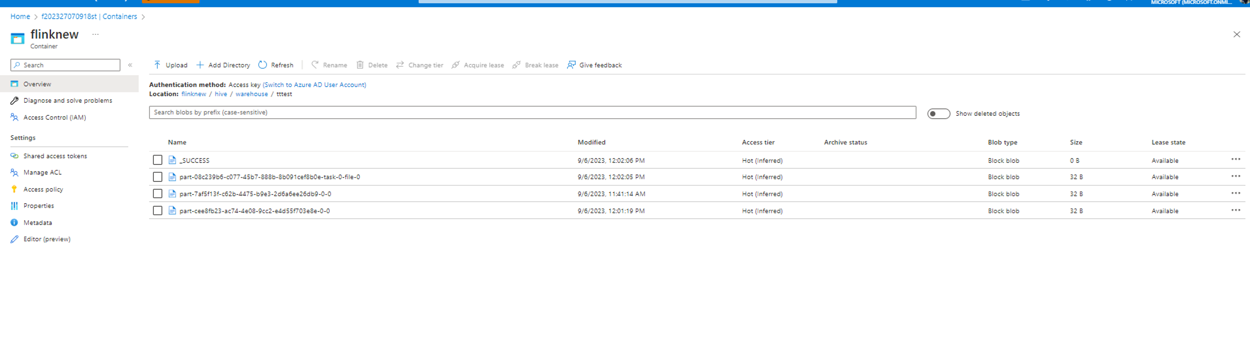The width and height of the screenshot is (1250, 338).
Task: Click the file icon for part-08c239b6 blob
Action: click(172, 177)
